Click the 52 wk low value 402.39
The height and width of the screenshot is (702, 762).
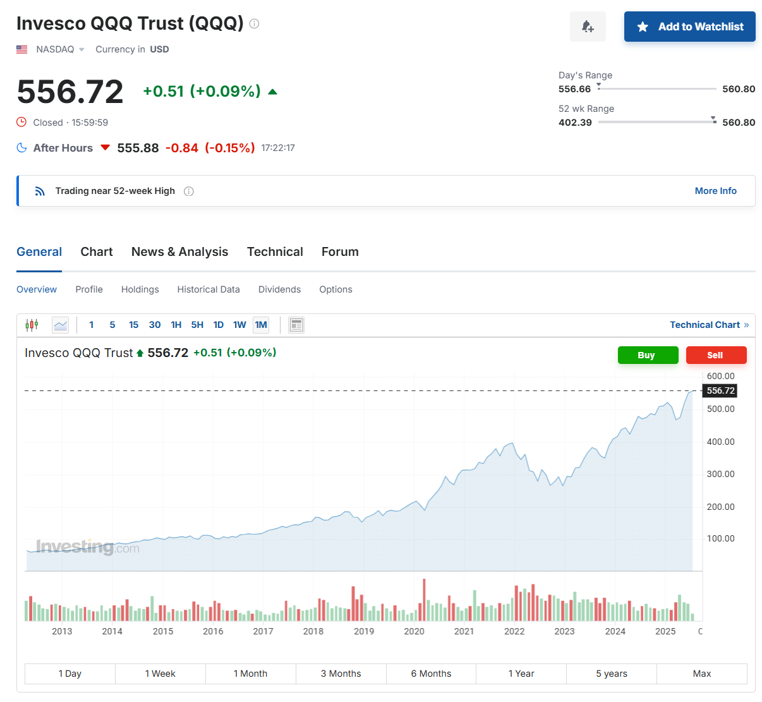pyautogui.click(x=575, y=123)
